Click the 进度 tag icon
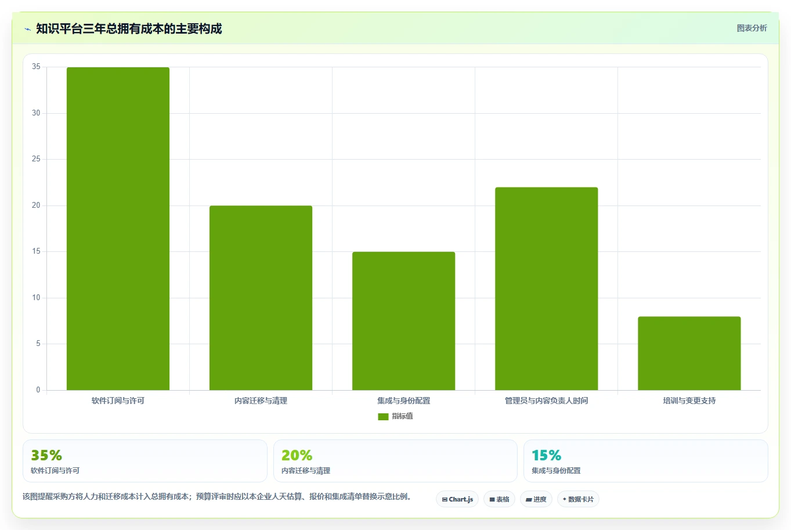Screen dimensions: 791x530 tap(529, 499)
